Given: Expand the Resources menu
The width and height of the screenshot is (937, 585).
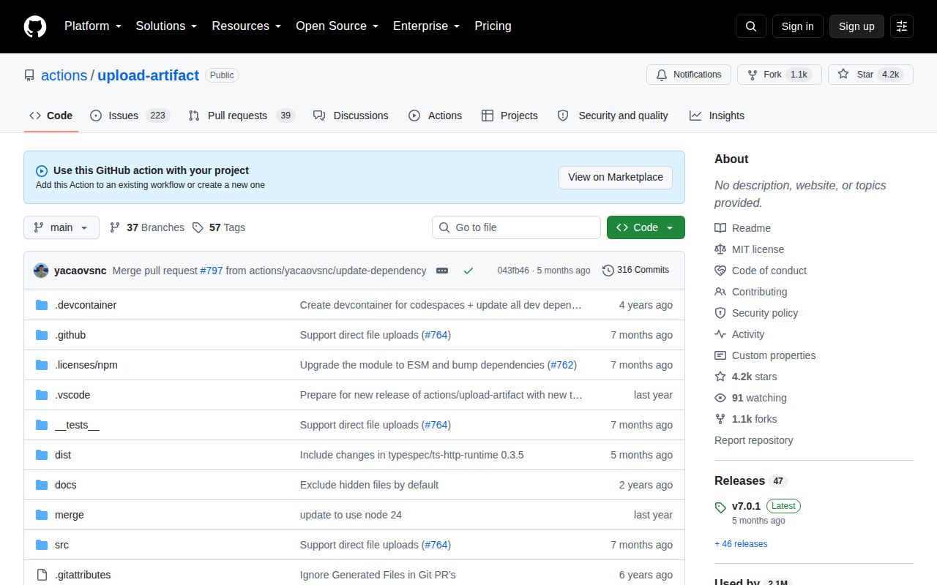Looking at the screenshot, I should [x=247, y=26].
